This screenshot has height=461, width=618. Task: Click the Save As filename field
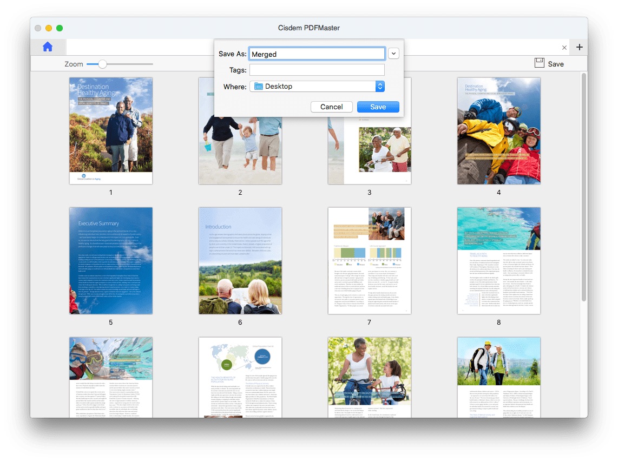[317, 54]
